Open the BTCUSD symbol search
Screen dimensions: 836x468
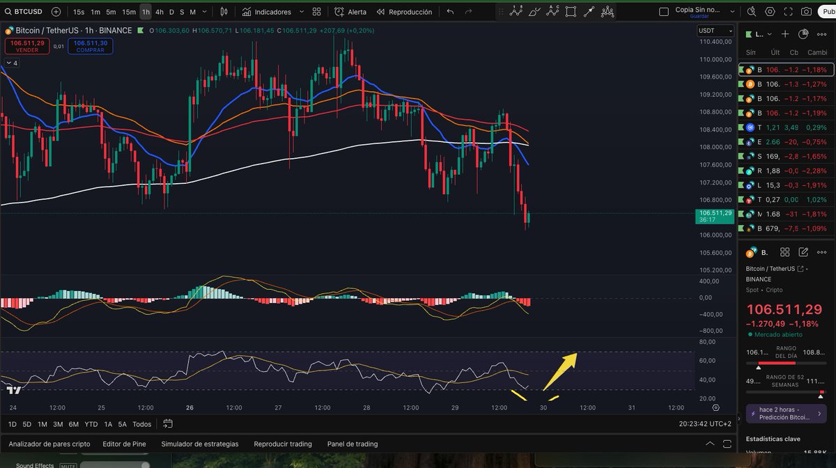coord(23,12)
